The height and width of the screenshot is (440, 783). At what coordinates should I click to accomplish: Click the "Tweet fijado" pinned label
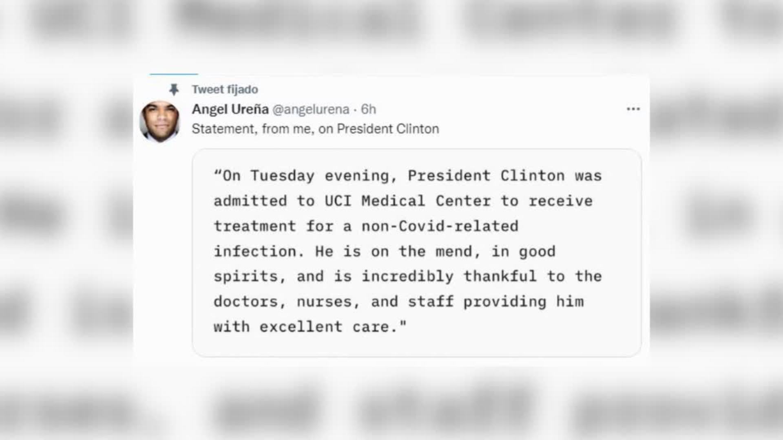(225, 90)
